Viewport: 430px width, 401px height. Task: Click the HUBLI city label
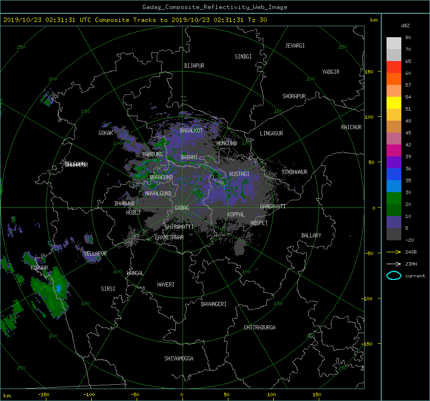(x=133, y=213)
